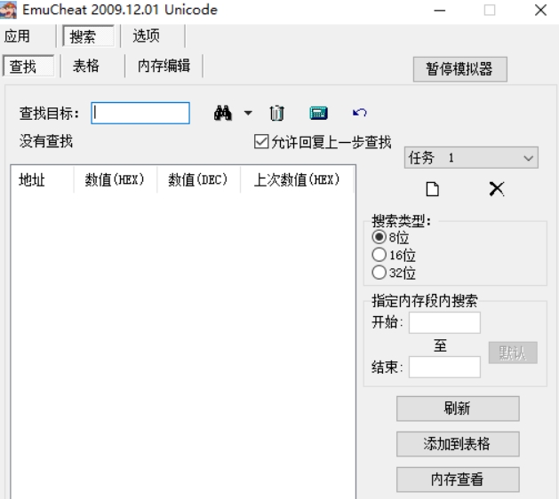Toggle 允许回复上一步查找 checkbox
The width and height of the screenshot is (559, 499).
(261, 142)
